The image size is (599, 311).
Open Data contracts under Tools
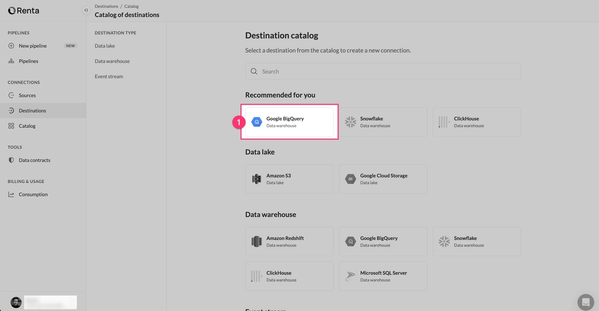pyautogui.click(x=43, y=160)
